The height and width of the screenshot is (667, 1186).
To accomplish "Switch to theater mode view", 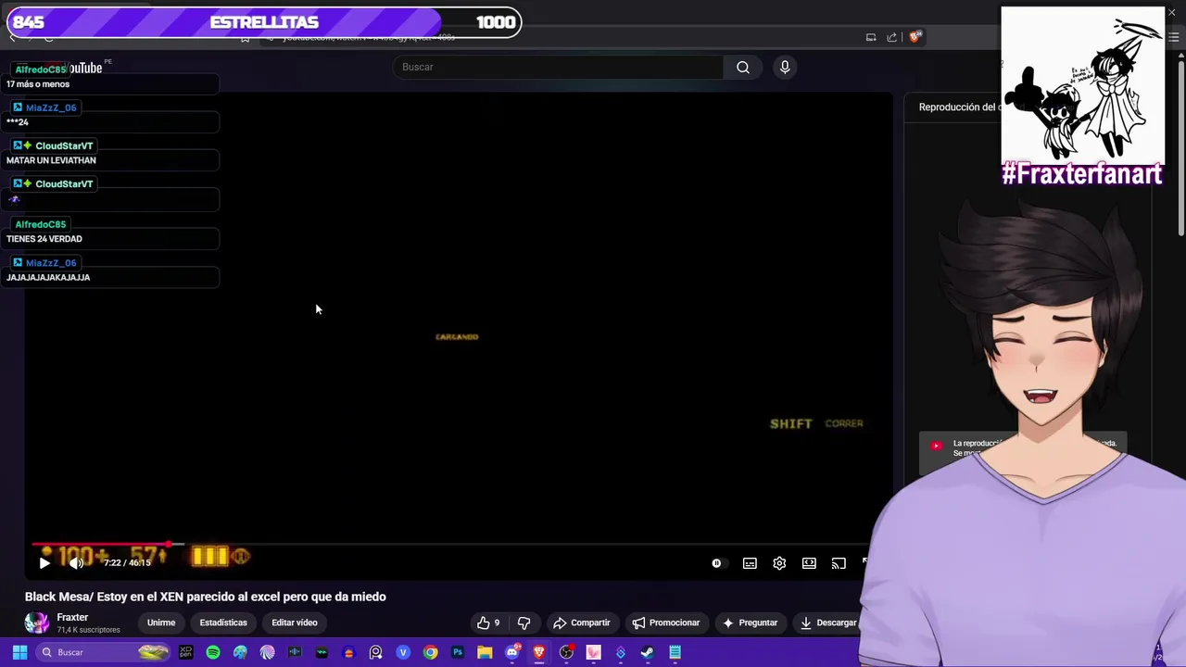I will (809, 563).
